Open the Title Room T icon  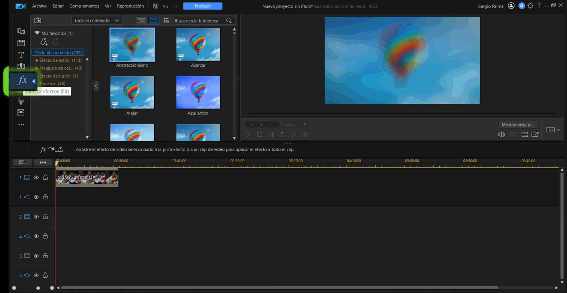(x=21, y=55)
